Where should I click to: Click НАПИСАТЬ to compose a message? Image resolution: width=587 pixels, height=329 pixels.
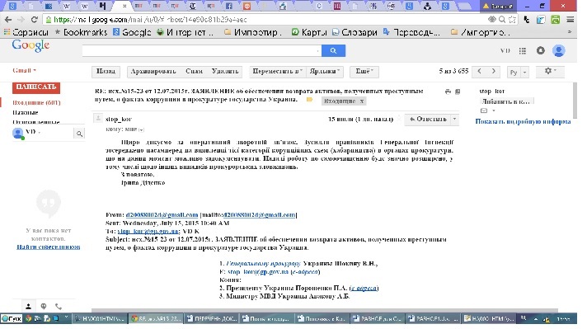(36, 87)
